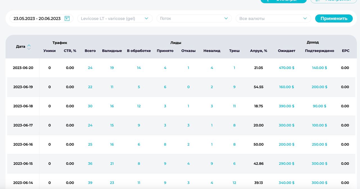Click approval rate 54.55 for 2023-06-19
Viewport: 360px width, 189px height.
pos(258,87)
